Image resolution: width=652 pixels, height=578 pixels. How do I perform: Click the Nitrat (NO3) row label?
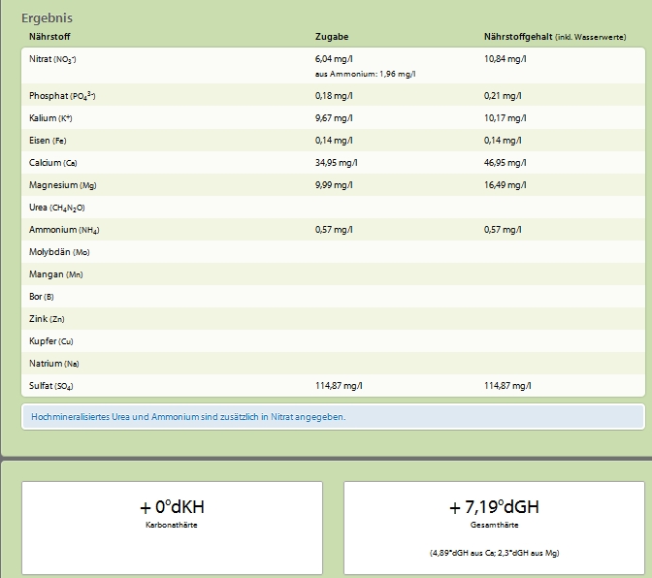(x=52, y=59)
